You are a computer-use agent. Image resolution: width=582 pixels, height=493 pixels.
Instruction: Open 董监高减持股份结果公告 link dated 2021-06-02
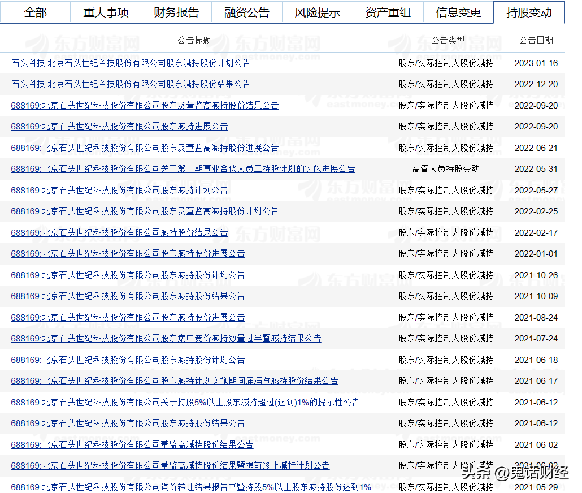[x=132, y=444]
